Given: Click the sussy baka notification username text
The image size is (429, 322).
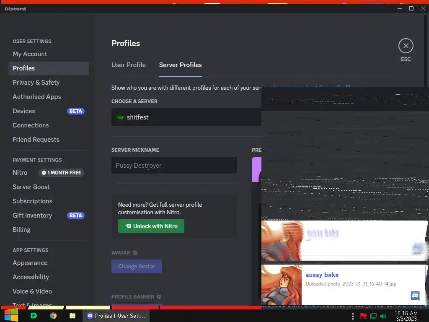Looking at the screenshot, I should click(322, 275).
